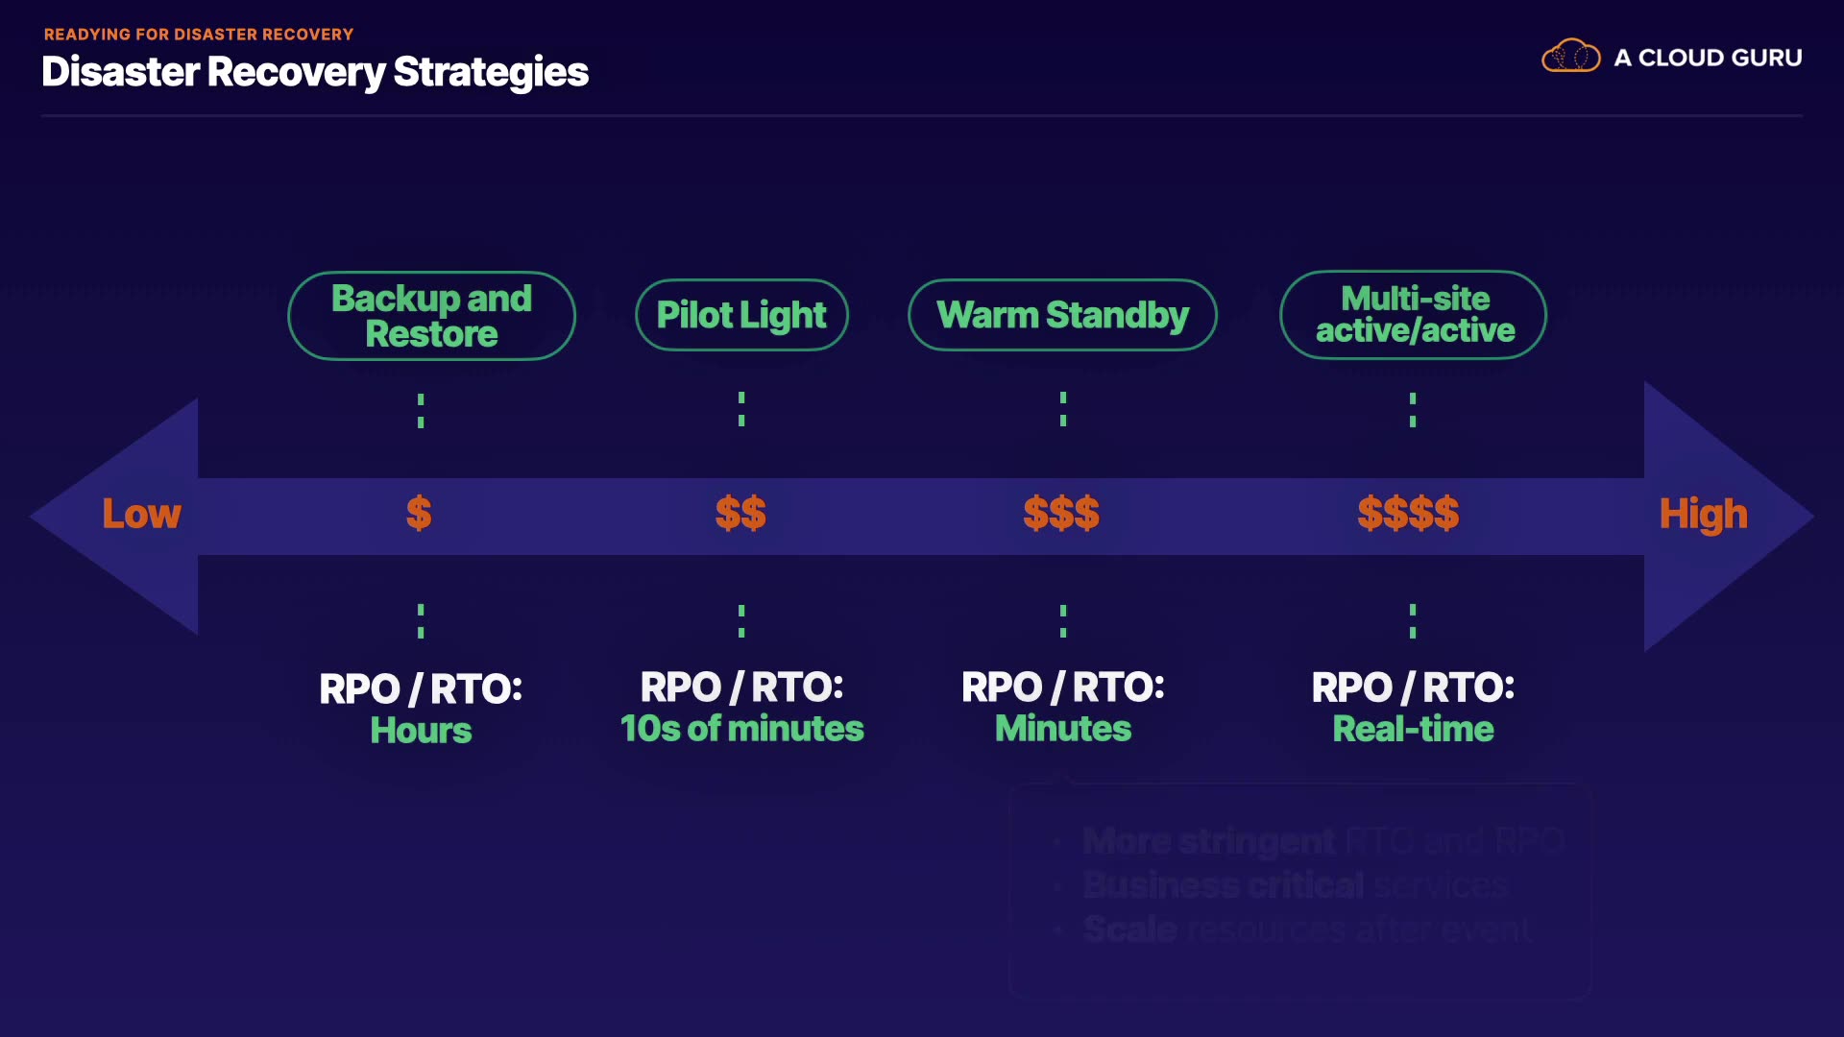The image size is (1844, 1037).
Task: Click the faded Business critical services bullet
Action: (x=1294, y=885)
